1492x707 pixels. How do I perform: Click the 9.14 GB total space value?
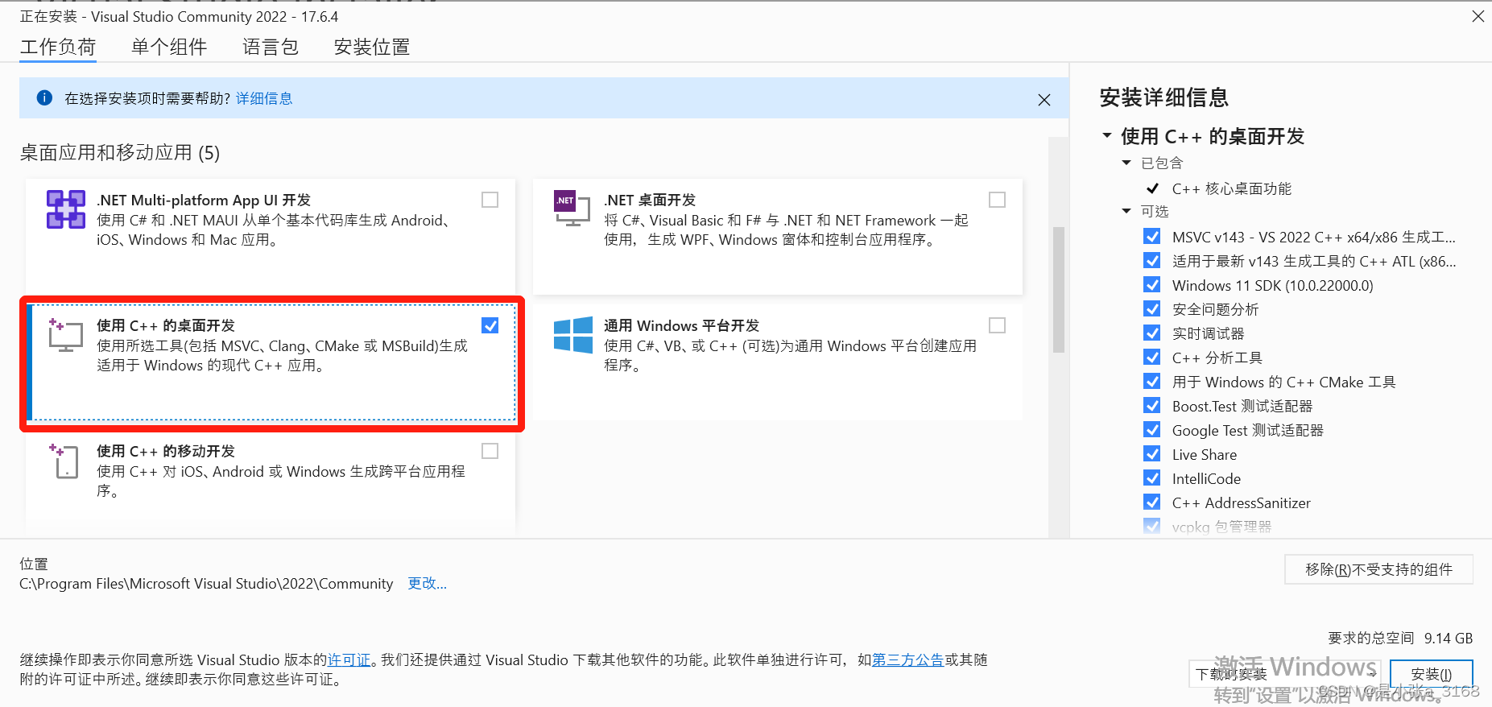tap(1449, 638)
